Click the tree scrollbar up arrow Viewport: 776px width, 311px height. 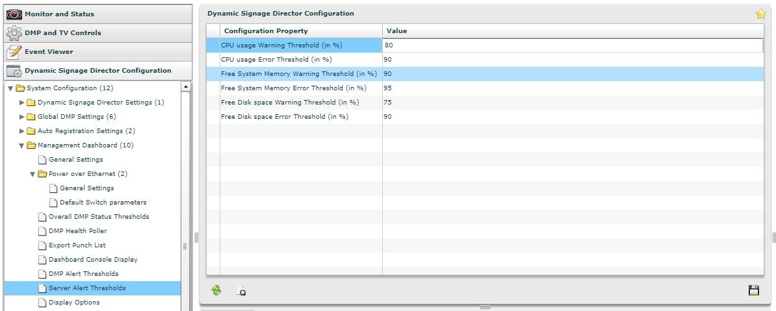pos(186,86)
